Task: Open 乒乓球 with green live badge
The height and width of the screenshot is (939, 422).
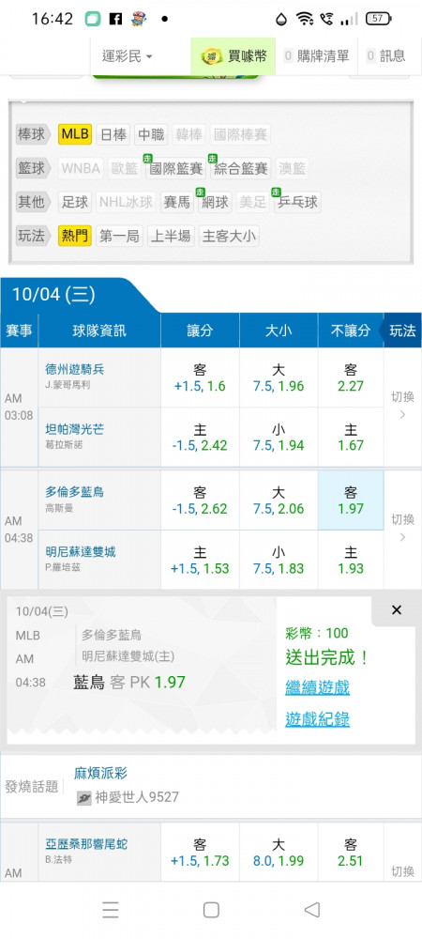Action: click(297, 201)
